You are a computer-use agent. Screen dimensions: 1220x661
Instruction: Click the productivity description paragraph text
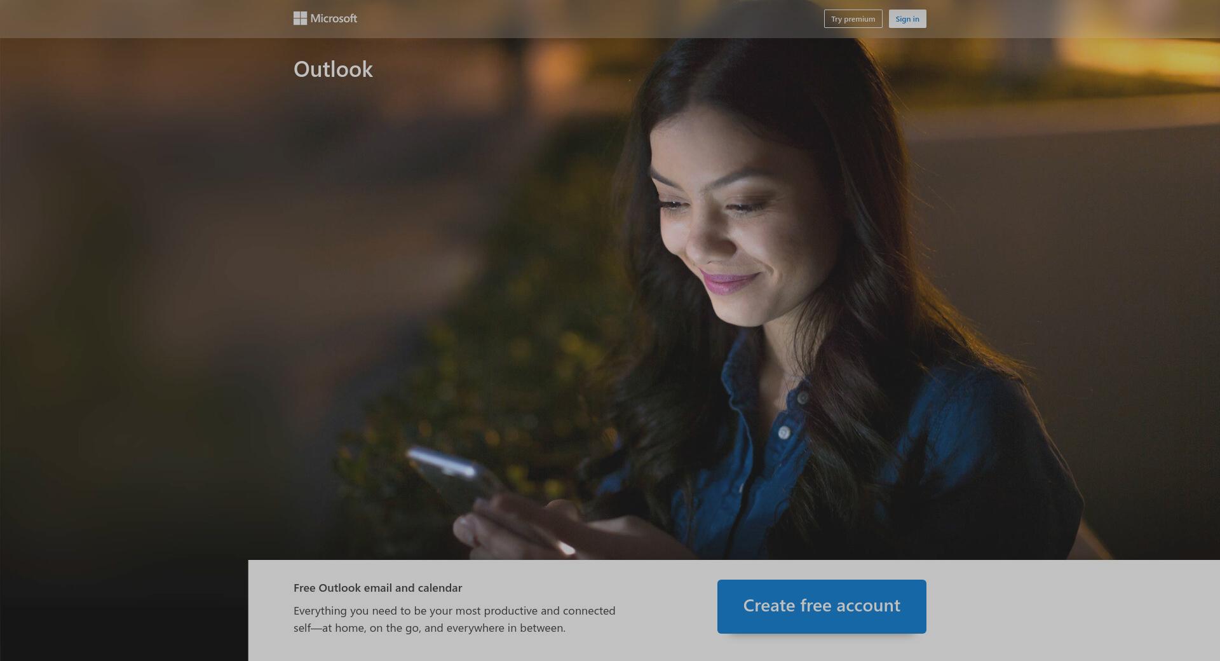coord(454,619)
